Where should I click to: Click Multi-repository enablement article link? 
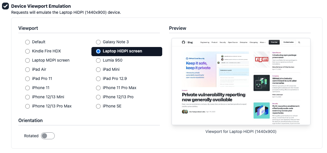[x=286, y=109]
